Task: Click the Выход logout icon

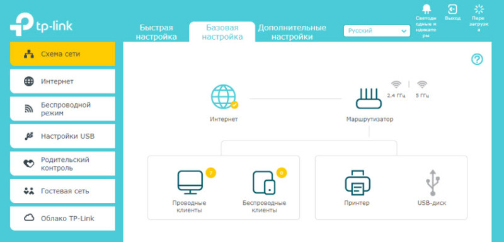Action: (452, 9)
